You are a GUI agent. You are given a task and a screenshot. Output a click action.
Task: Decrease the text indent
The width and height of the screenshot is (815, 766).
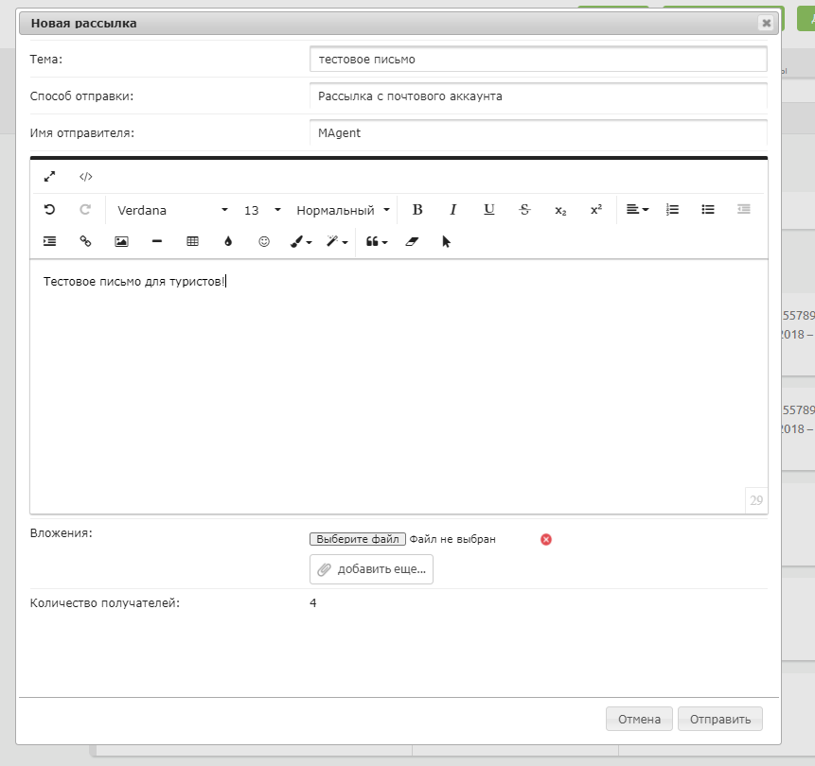[744, 210]
